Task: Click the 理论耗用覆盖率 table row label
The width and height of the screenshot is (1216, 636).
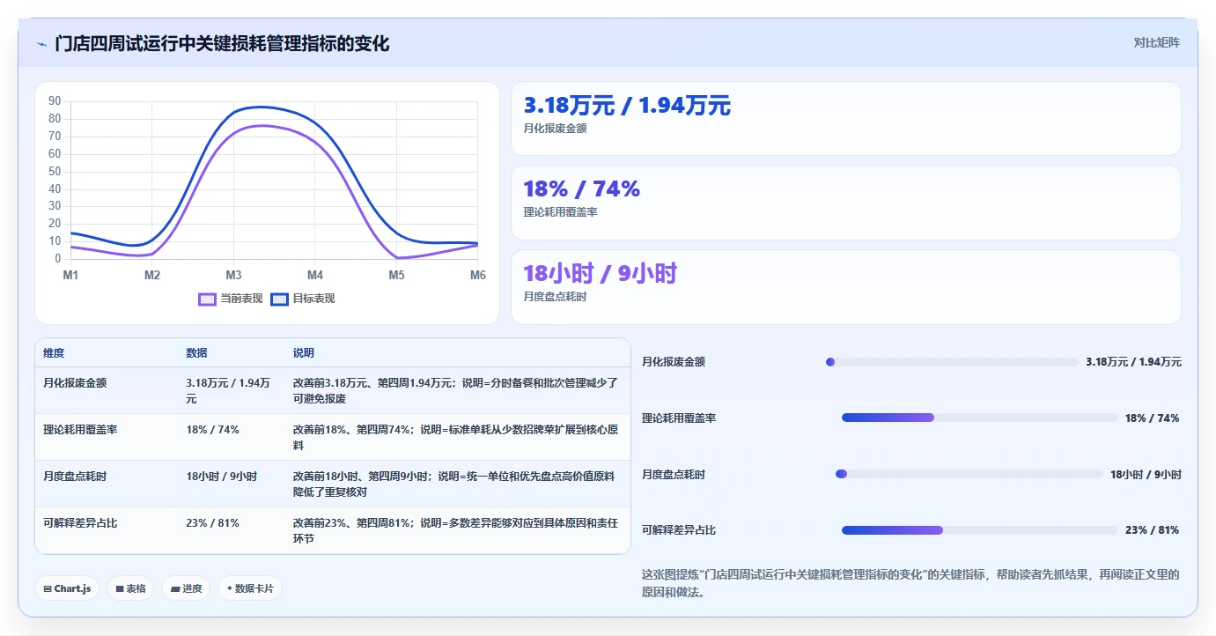Action: point(80,430)
